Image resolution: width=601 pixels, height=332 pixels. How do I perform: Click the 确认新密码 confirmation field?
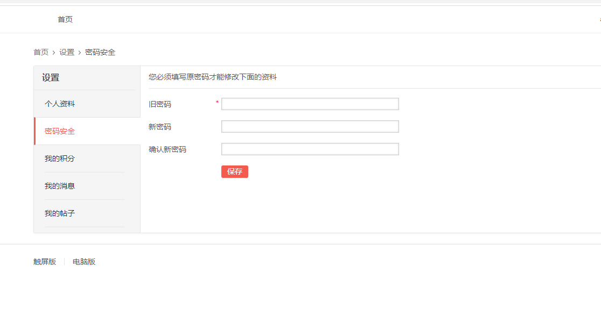[x=310, y=149]
